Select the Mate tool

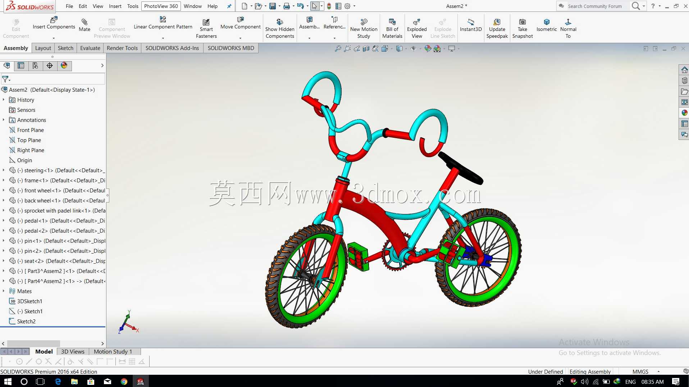point(85,25)
